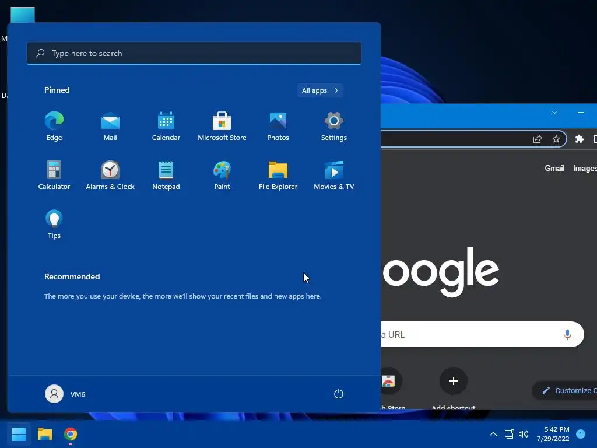Switch to Chrome on the taskbar

[x=71, y=434]
